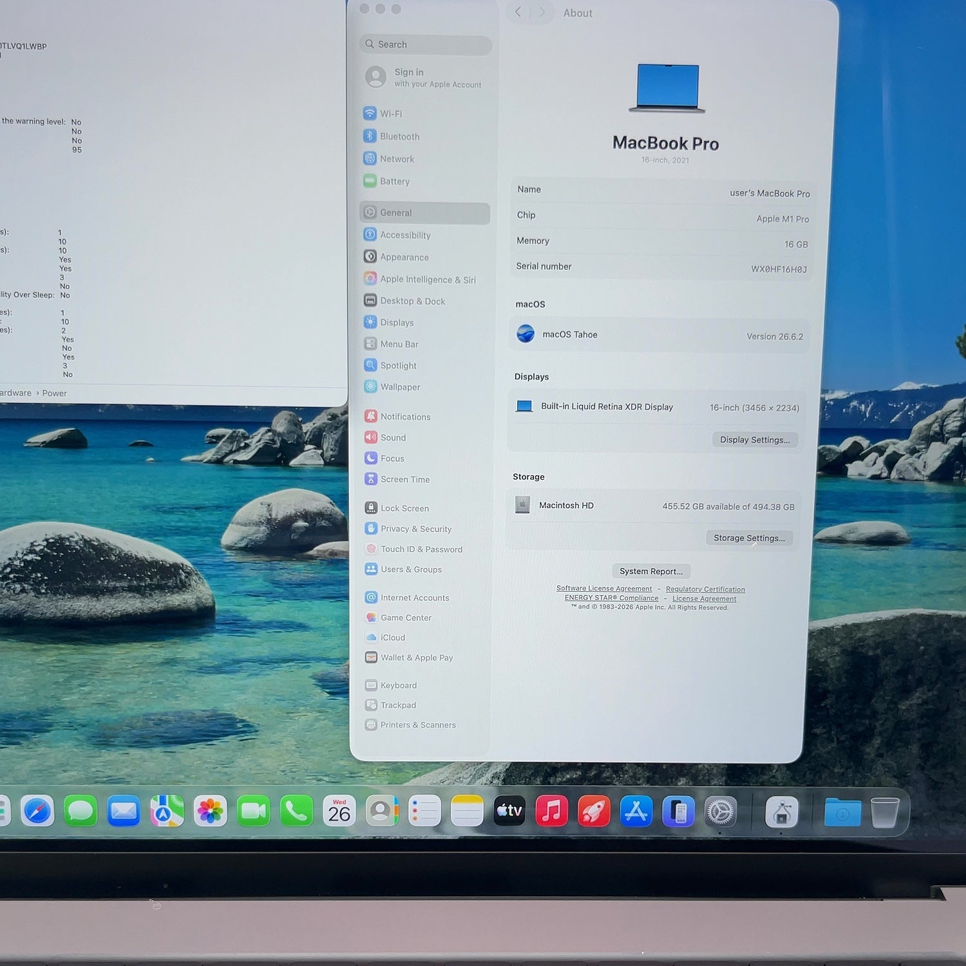Open the yellow Notes app in the Dock
966x966 pixels.
click(x=467, y=811)
